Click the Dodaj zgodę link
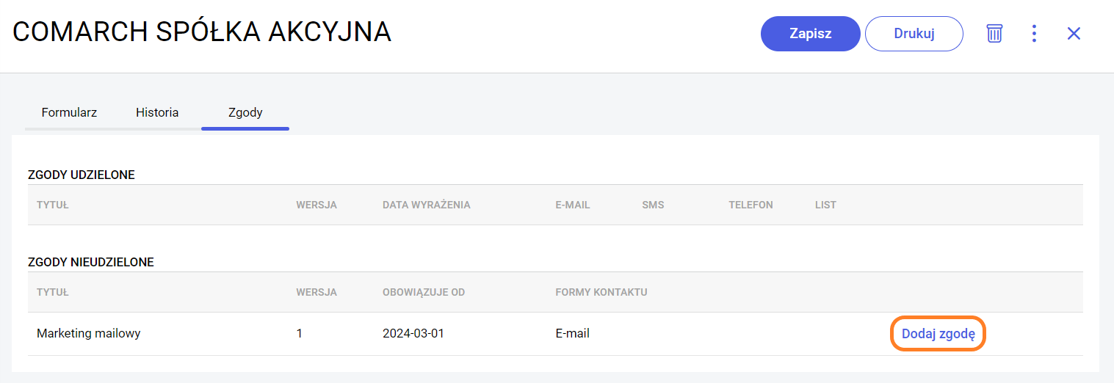 tap(938, 334)
